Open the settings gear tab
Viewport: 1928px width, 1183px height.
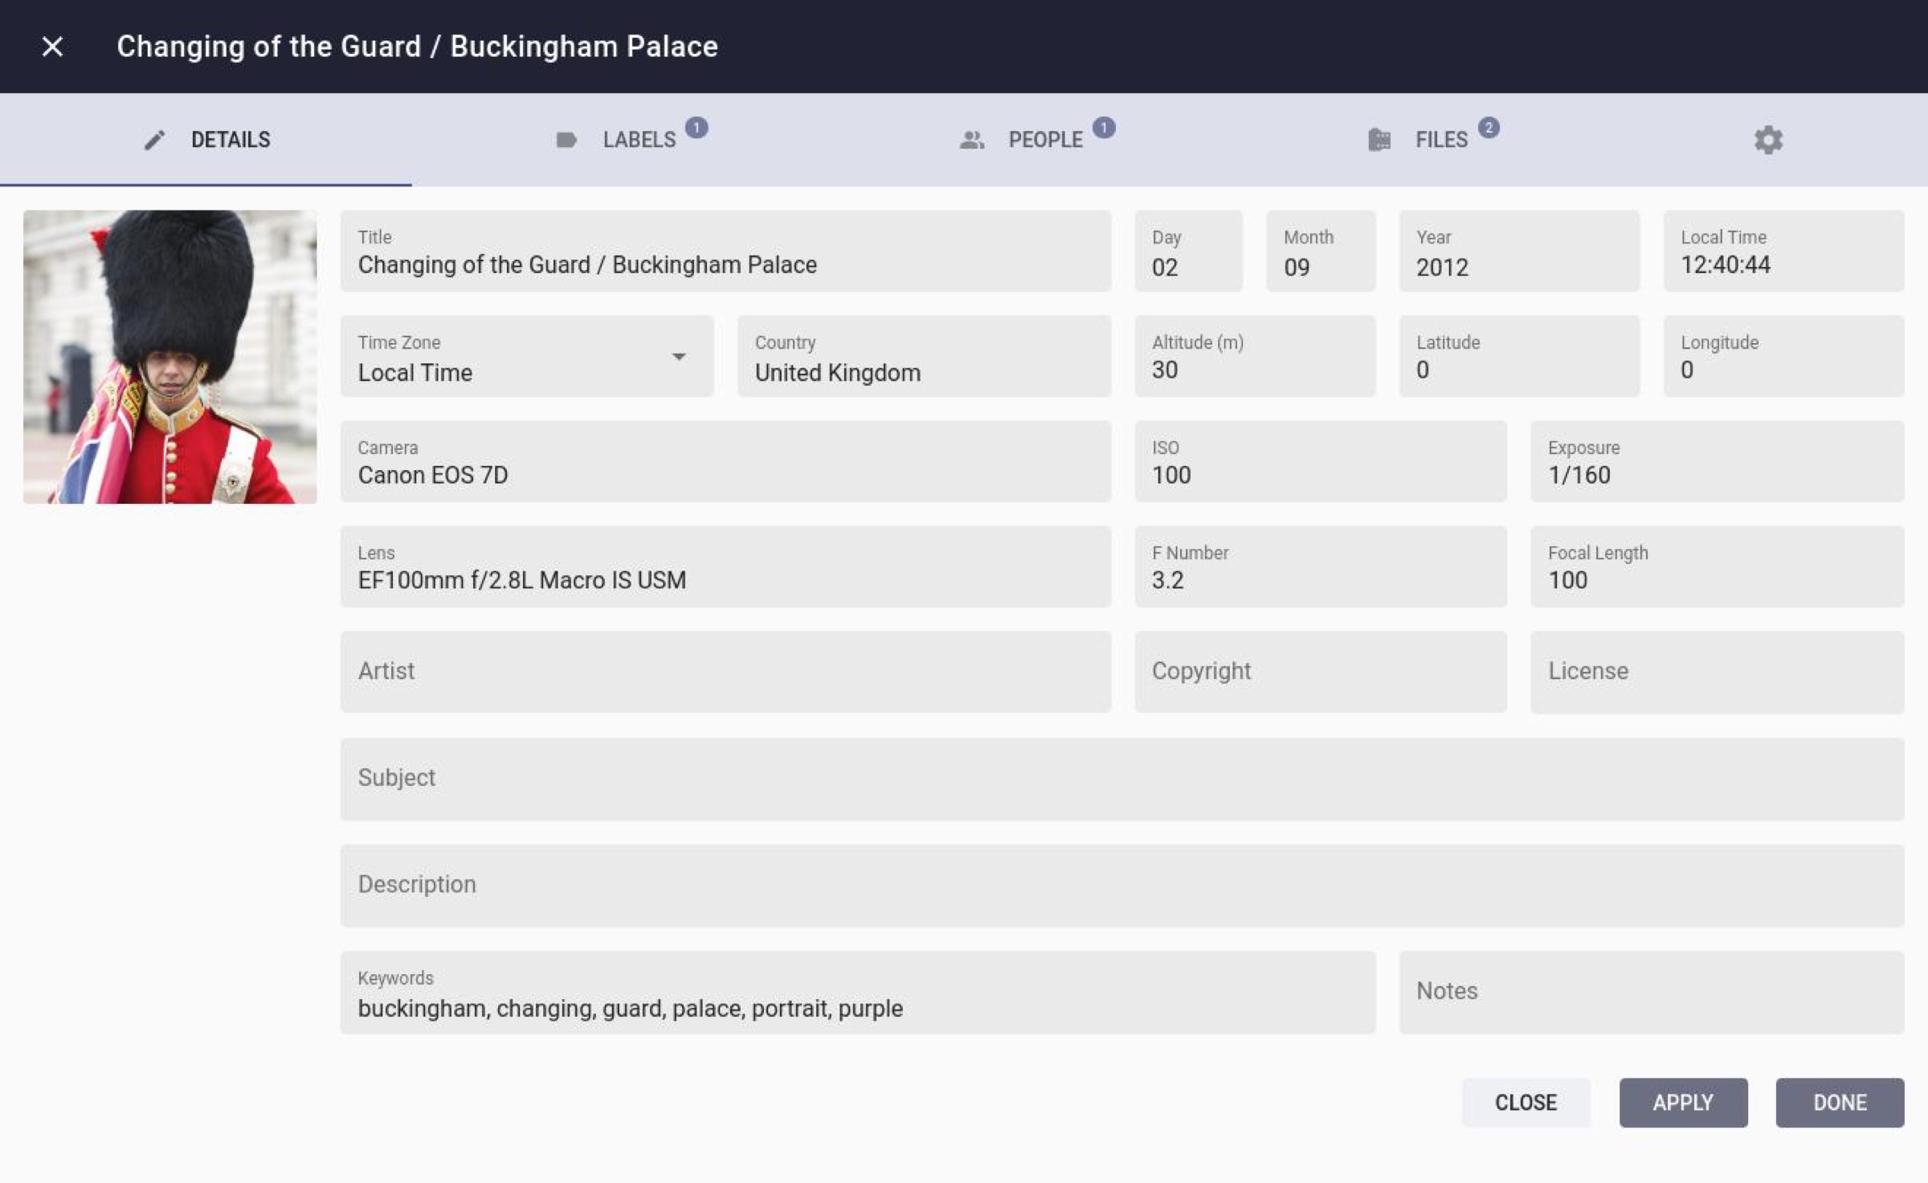point(1767,140)
